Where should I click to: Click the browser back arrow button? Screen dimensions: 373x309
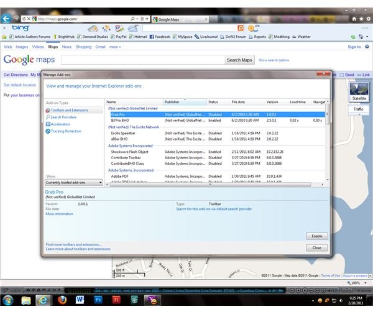coord(6,19)
